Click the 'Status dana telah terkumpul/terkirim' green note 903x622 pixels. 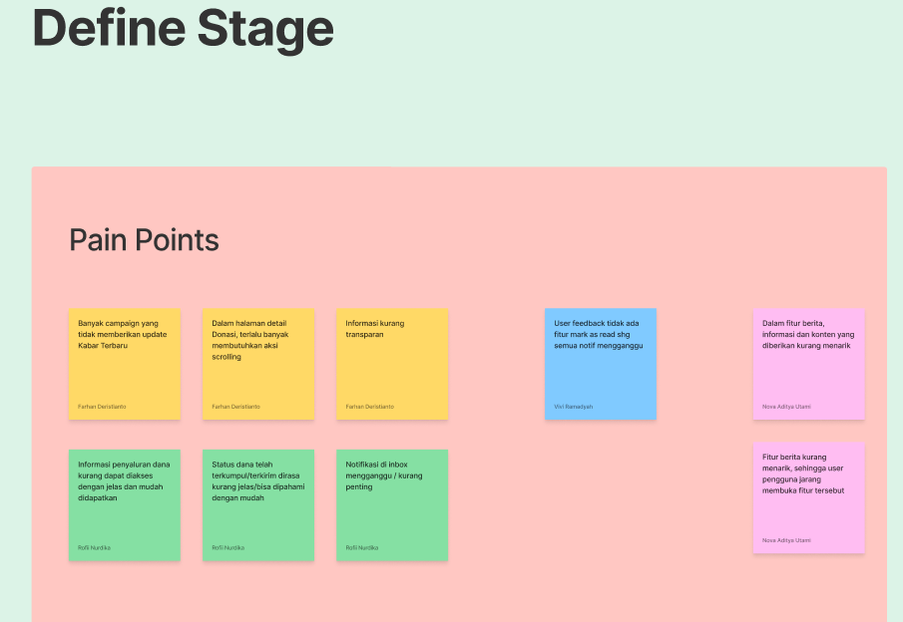point(258,505)
